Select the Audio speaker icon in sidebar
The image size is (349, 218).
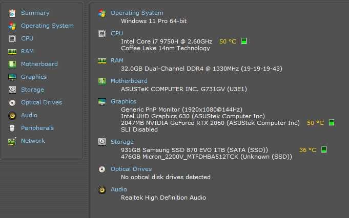[x=12, y=116]
